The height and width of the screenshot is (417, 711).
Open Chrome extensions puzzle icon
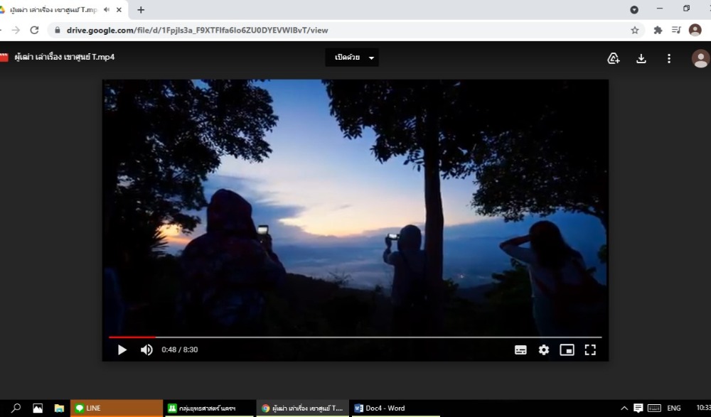[658, 31]
